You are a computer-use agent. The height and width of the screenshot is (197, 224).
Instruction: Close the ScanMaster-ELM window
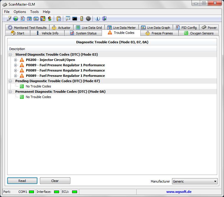point(215,3)
